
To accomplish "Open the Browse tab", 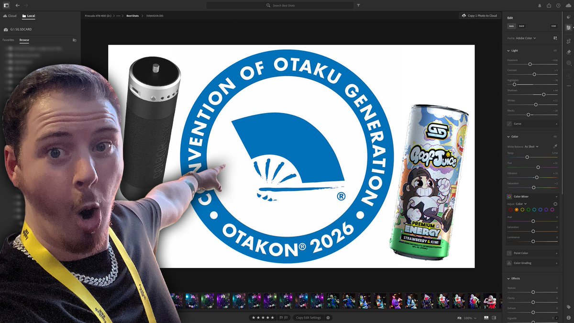I will point(24,40).
